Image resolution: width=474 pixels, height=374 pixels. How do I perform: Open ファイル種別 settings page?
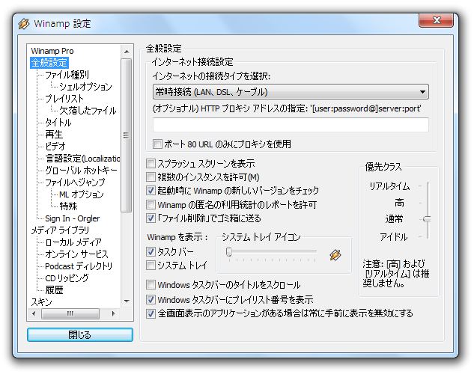(67, 75)
